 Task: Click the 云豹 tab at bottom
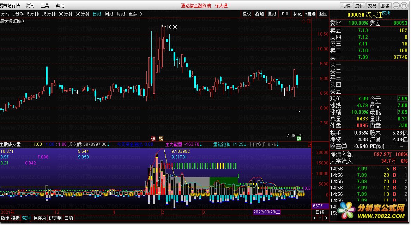pos(69,218)
